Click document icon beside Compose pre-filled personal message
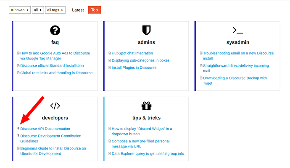The image size is (290, 168). [x=110, y=141]
